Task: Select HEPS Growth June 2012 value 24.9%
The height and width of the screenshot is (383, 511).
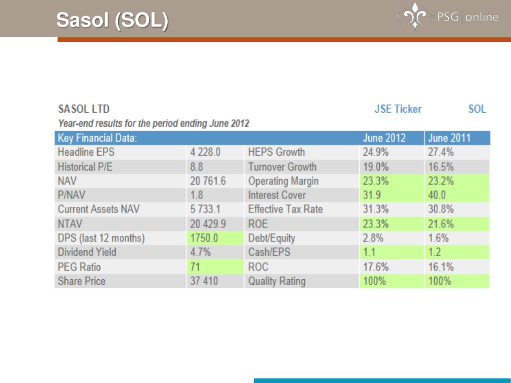Action: (x=376, y=152)
